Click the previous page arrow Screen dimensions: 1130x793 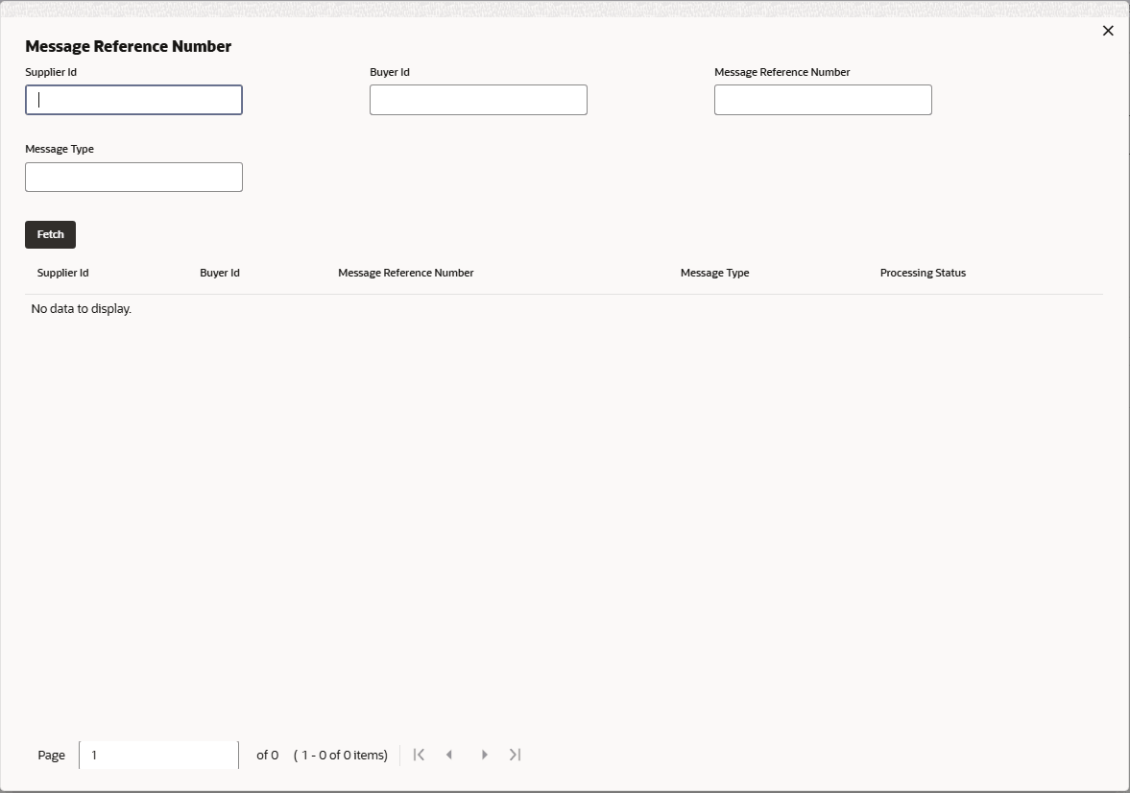point(449,755)
